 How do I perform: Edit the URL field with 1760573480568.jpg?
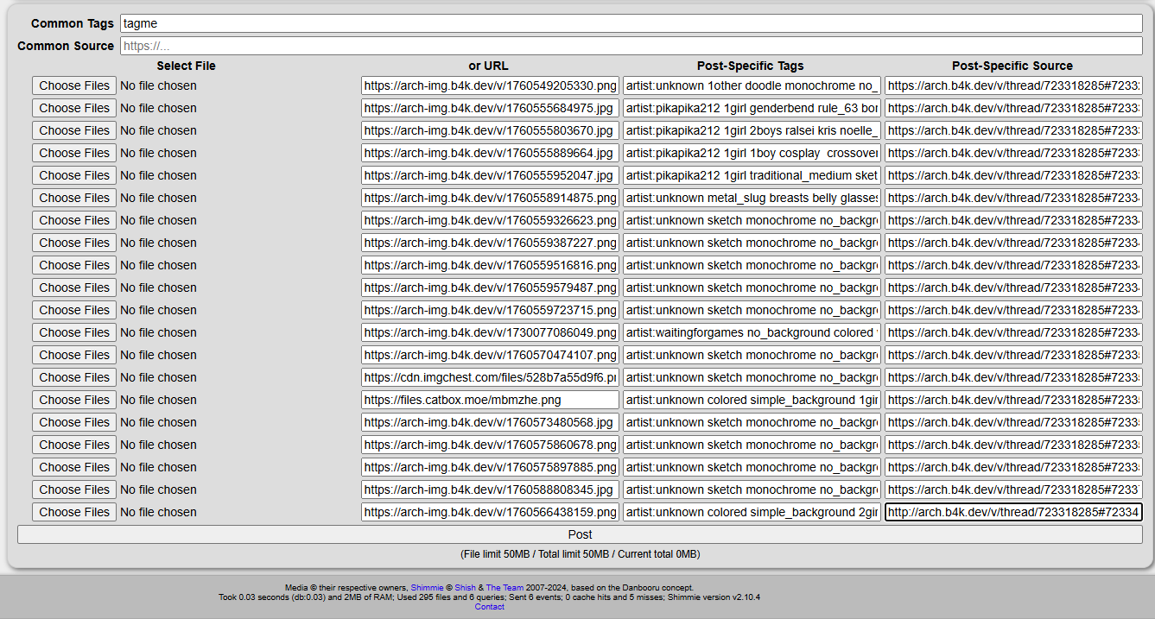(x=490, y=422)
